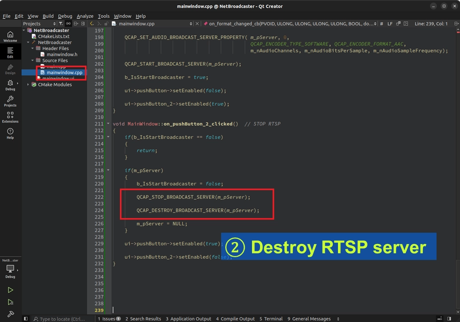Open the Build menu

pyautogui.click(x=48, y=16)
